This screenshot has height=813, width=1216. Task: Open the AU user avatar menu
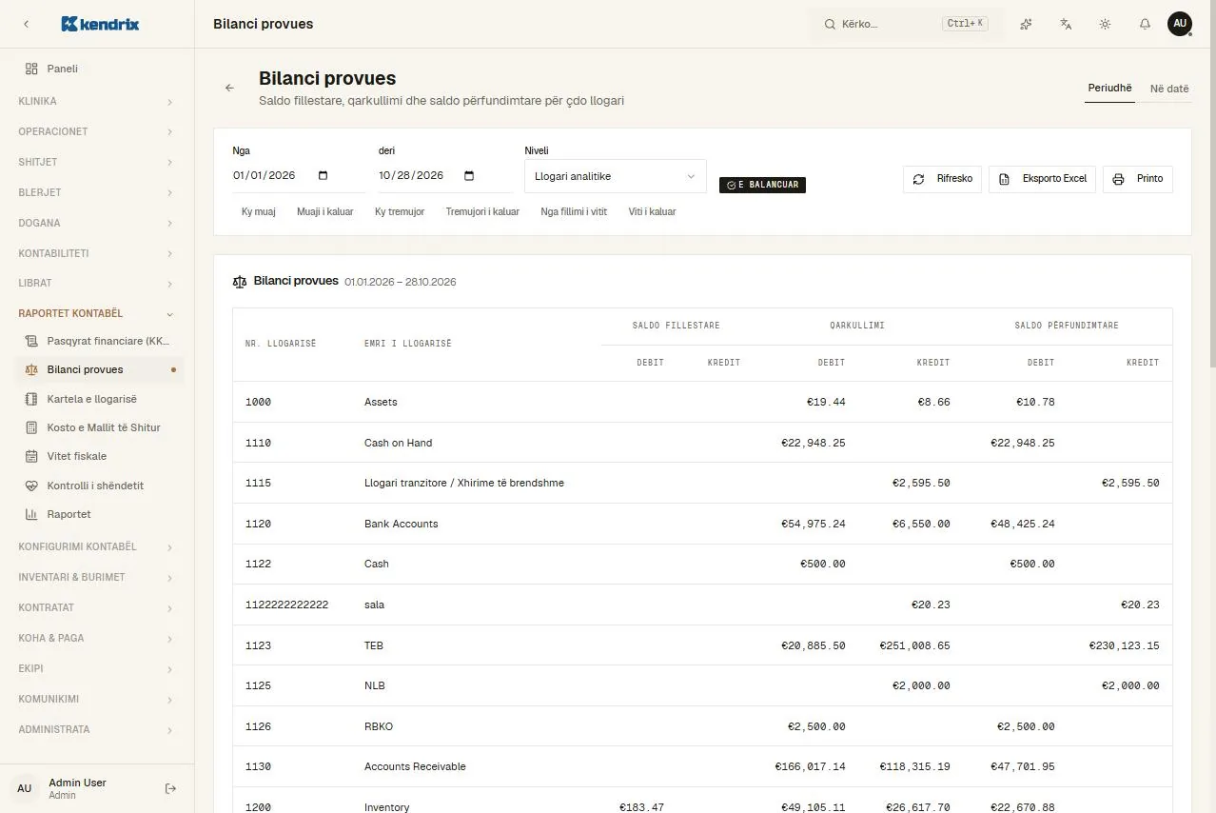[x=1180, y=24]
